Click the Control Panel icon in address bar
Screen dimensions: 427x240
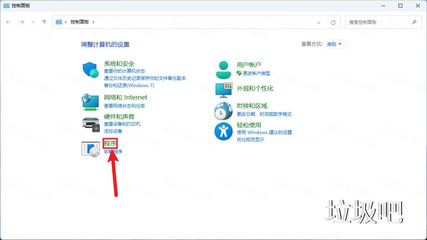[x=58, y=22]
